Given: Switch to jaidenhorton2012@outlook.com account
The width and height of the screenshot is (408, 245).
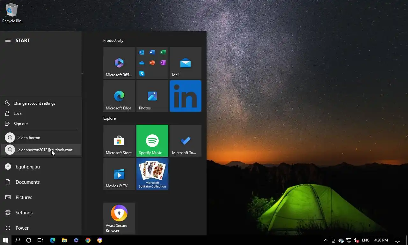Looking at the screenshot, I should pos(41,150).
